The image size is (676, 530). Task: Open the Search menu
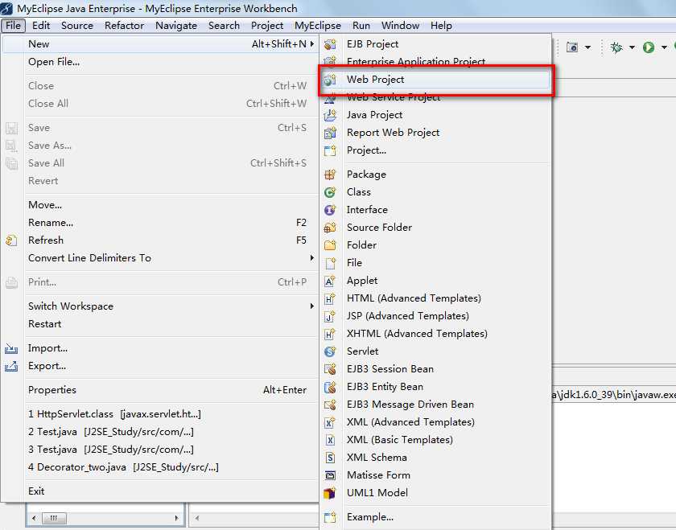point(224,26)
